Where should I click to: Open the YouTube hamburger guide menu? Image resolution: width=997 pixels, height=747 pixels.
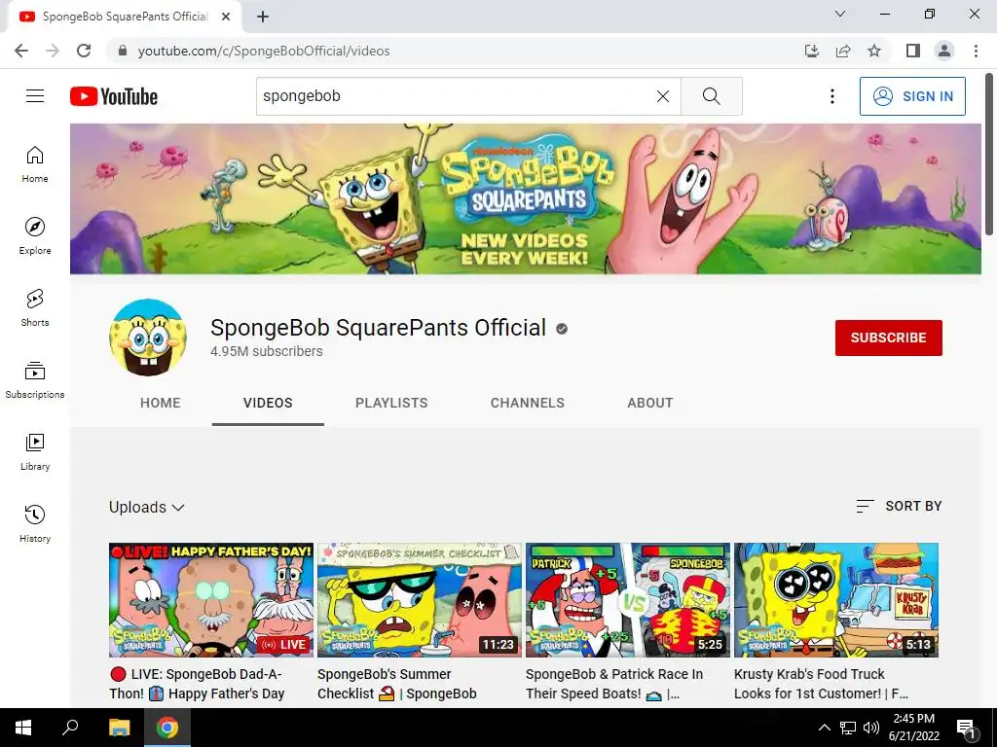[35, 96]
